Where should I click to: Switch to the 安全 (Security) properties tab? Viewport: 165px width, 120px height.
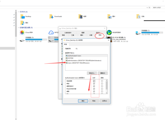[x=100, y=35]
